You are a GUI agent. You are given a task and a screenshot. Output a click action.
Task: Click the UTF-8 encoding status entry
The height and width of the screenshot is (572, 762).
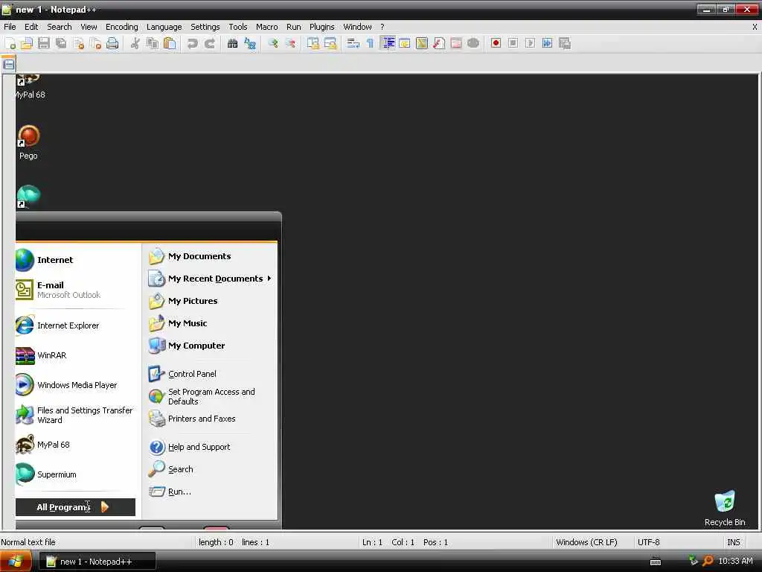[648, 542]
